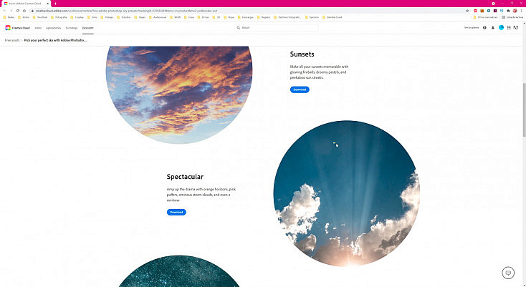This screenshot has height=287, width=526.
Task: Go back in browser history
Action: pyautogui.click(x=4, y=11)
